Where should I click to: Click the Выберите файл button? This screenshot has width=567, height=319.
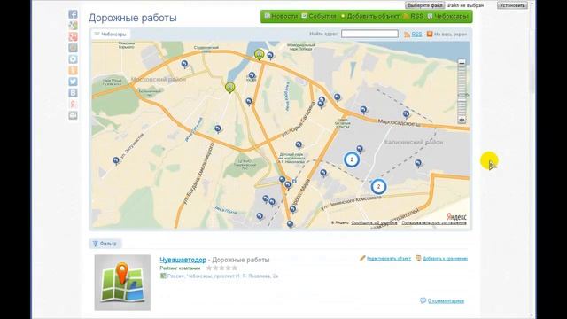pos(425,5)
